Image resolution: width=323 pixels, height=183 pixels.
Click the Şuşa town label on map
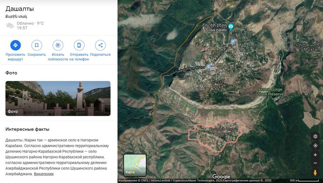[x=217, y=84]
